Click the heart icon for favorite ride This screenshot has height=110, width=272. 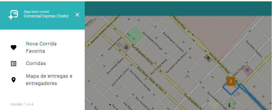(14, 48)
